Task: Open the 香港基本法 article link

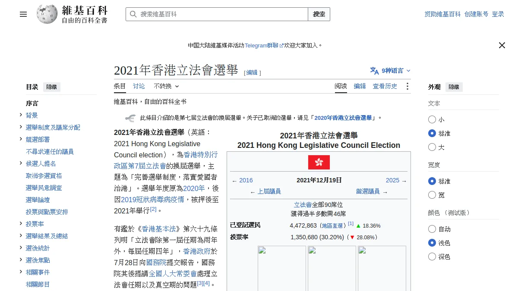Action: [158, 228]
